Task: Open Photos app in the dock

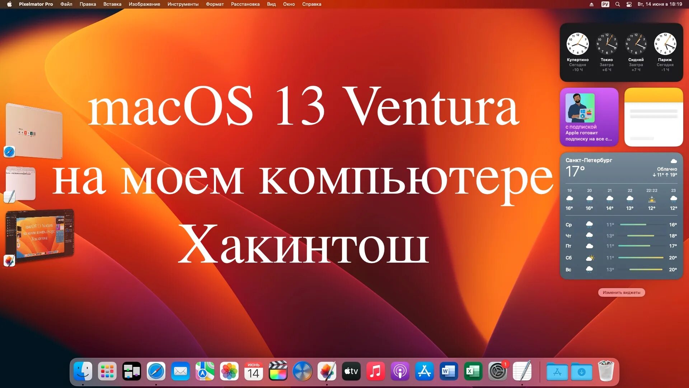Action: 229,371
